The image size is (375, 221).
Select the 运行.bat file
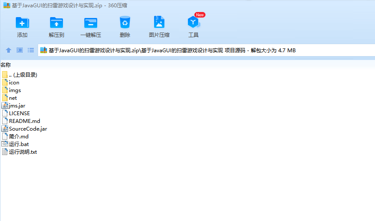coord(15,144)
